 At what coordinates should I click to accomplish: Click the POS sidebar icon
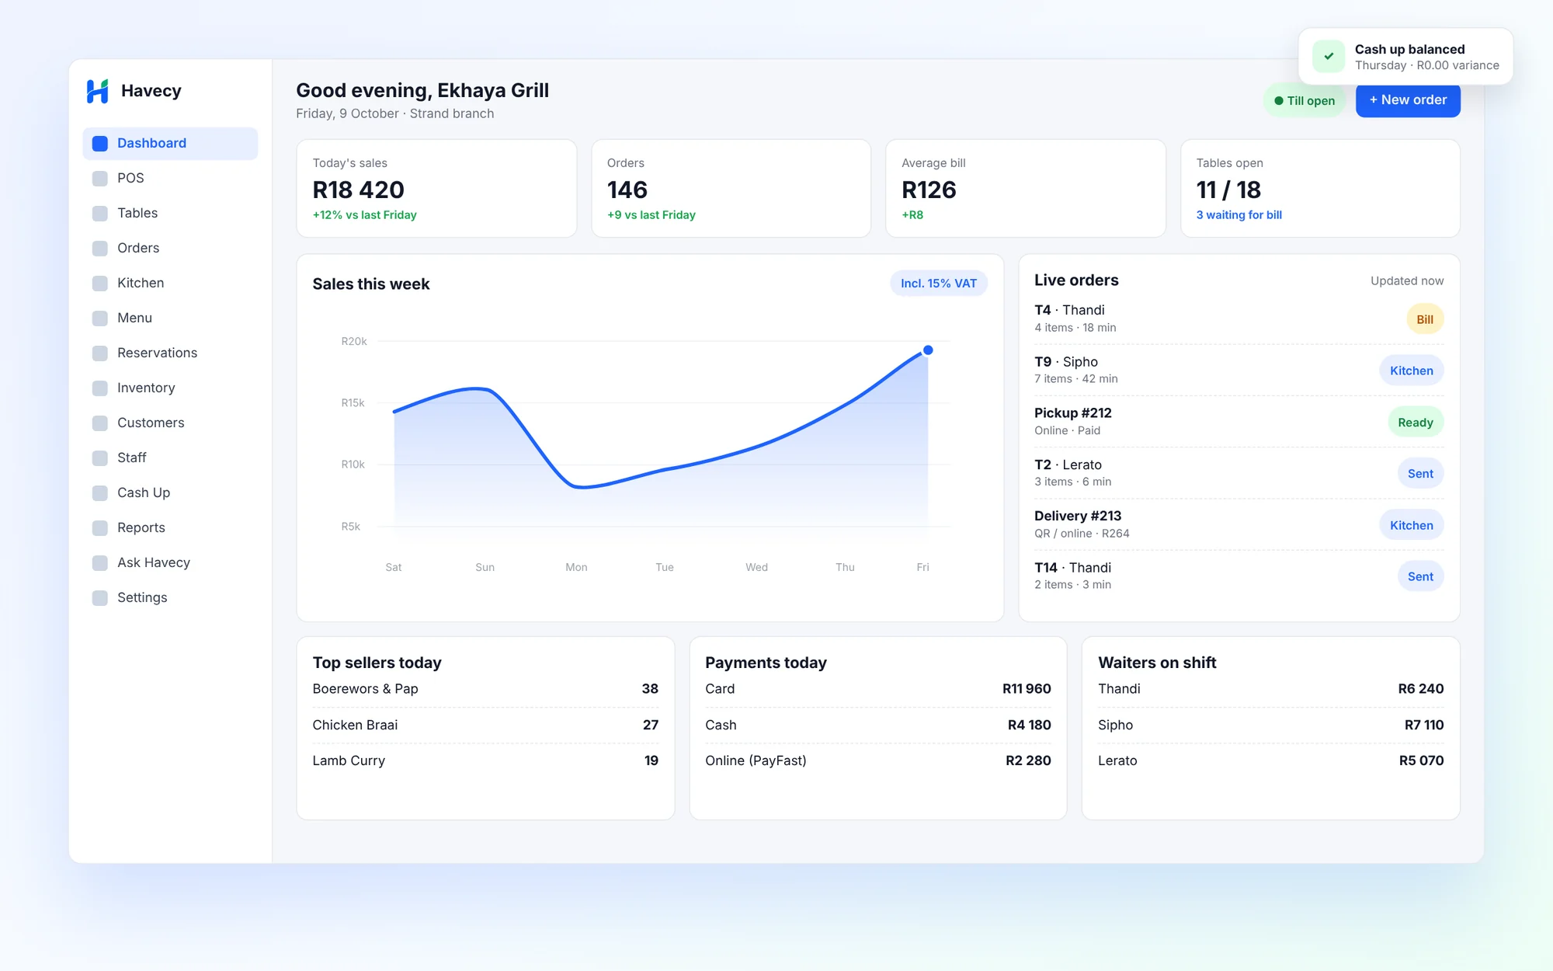point(100,179)
